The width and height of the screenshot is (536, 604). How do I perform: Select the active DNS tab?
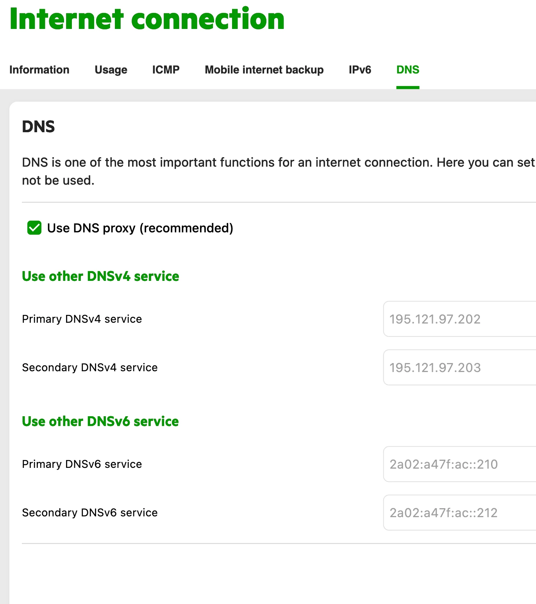407,70
